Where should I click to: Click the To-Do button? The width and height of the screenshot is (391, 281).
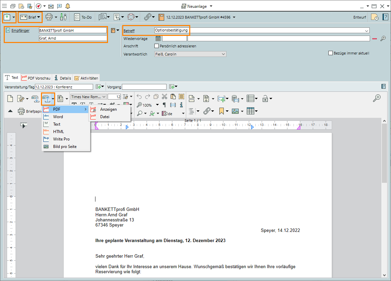pos(83,17)
